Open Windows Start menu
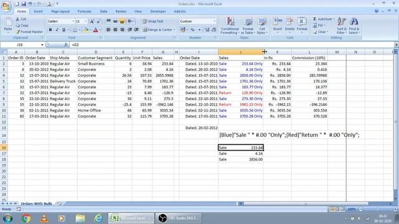 click(8, 218)
